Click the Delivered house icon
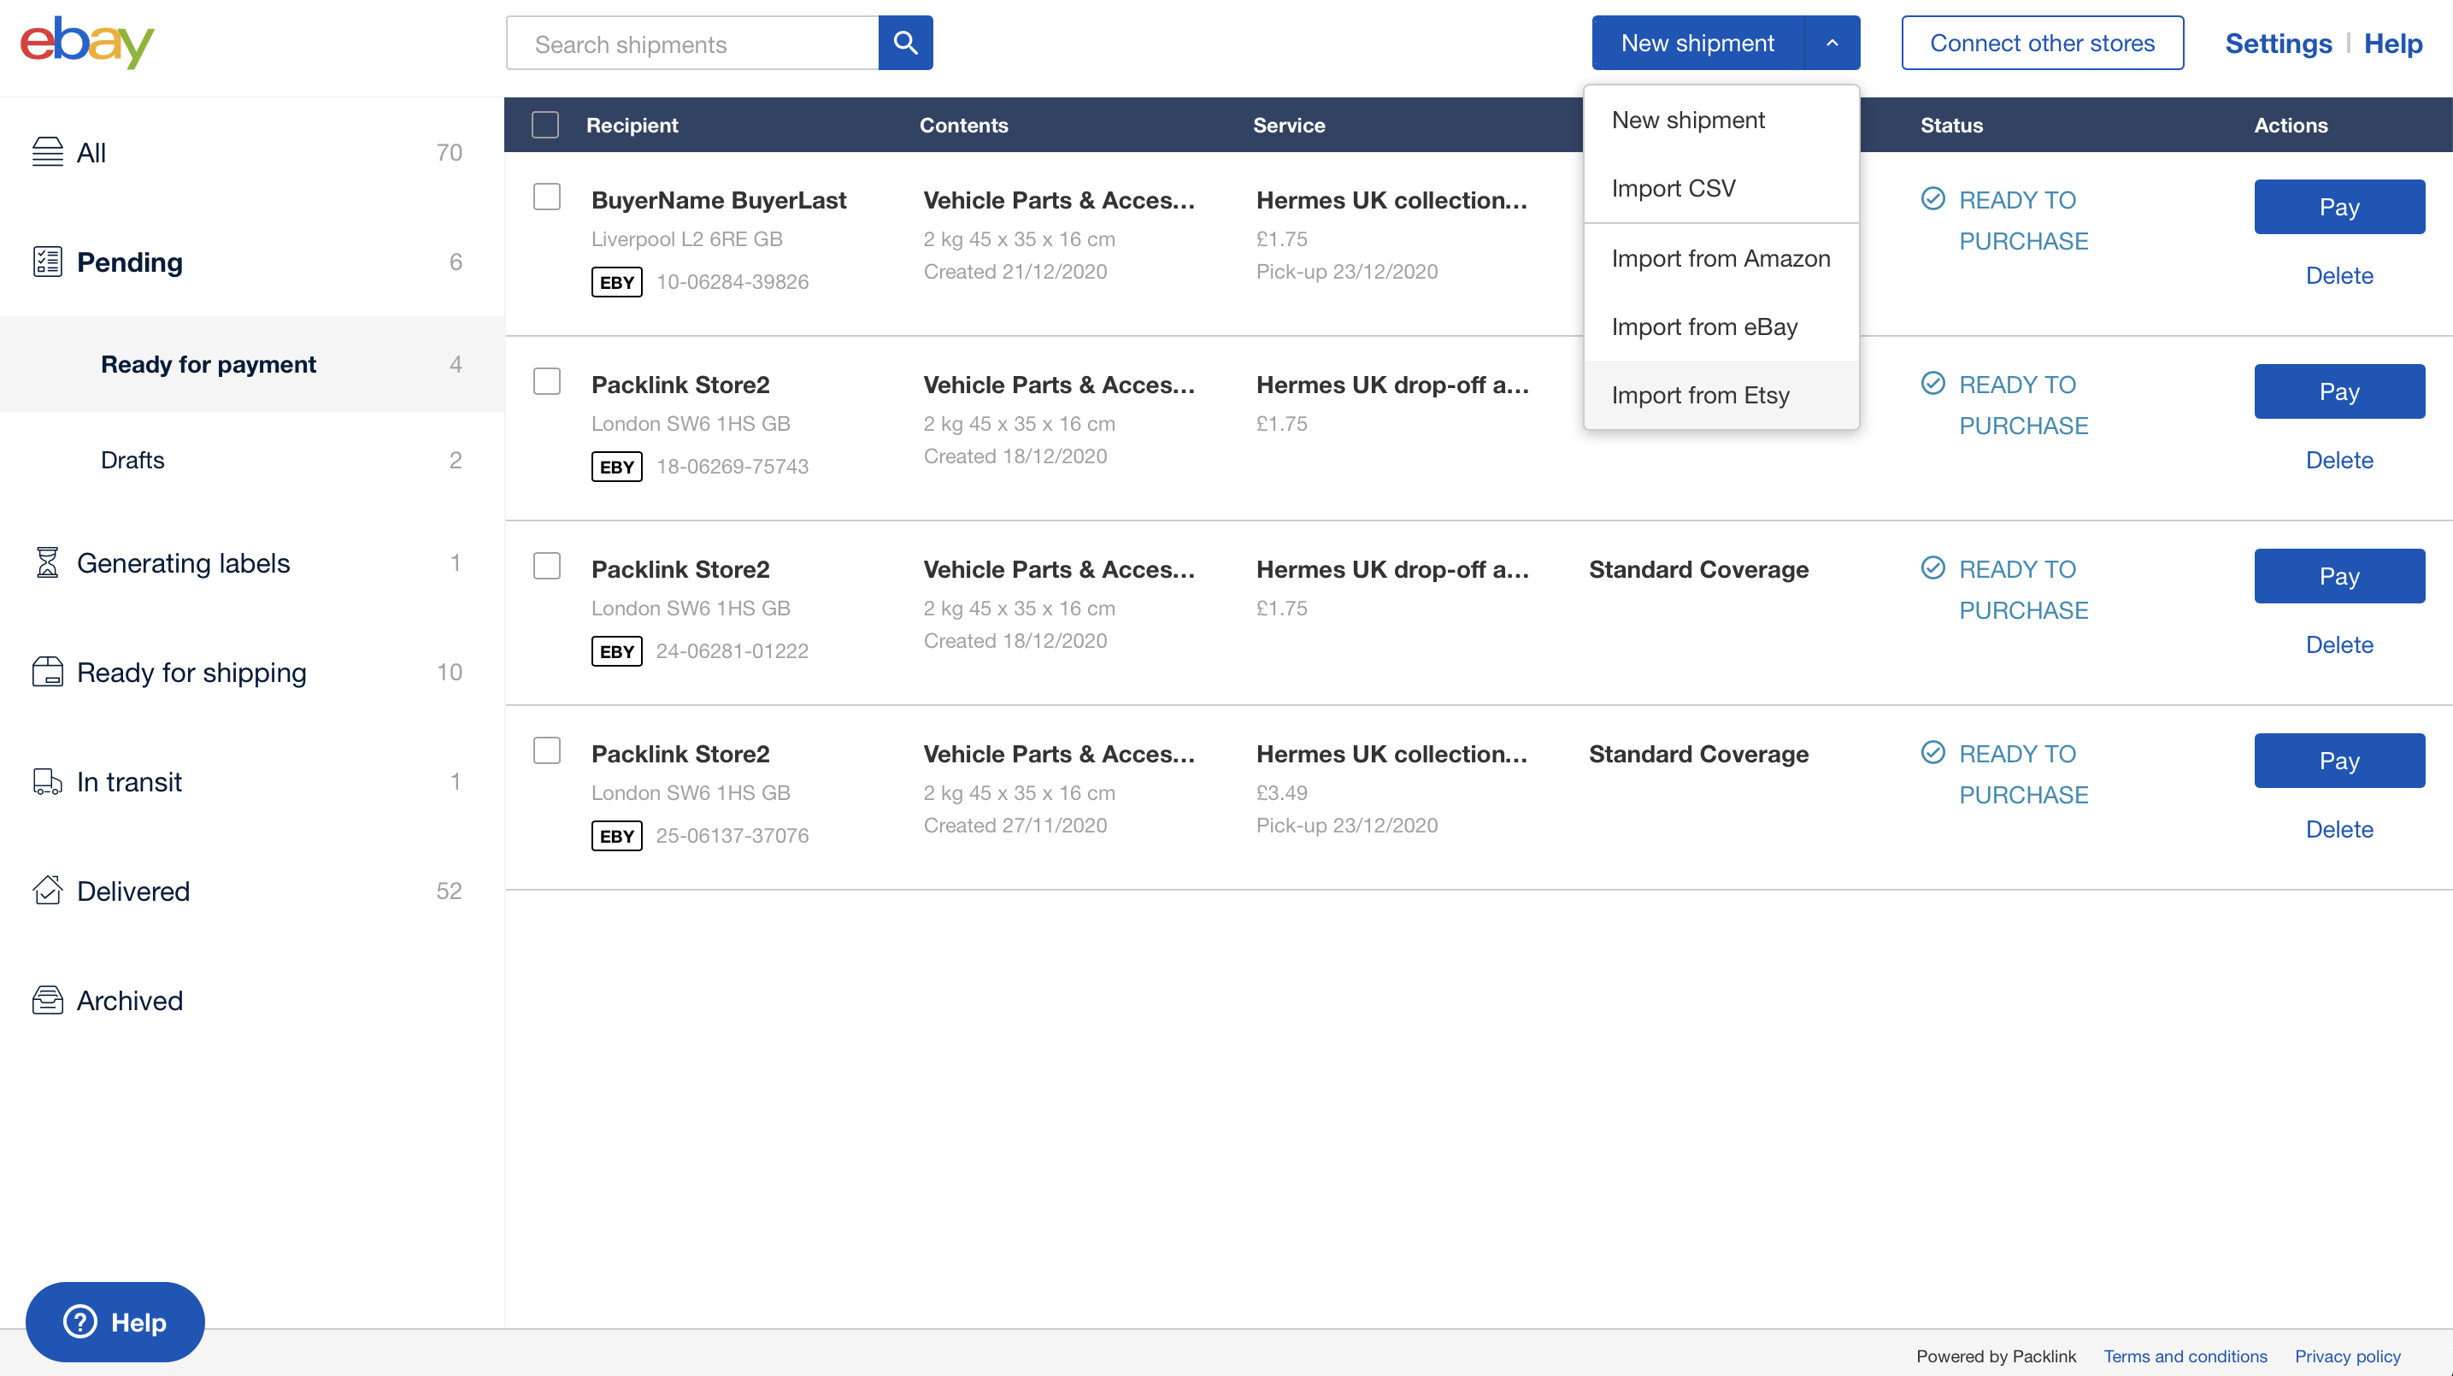Screen dimensions: 2453x1376 pos(48,891)
